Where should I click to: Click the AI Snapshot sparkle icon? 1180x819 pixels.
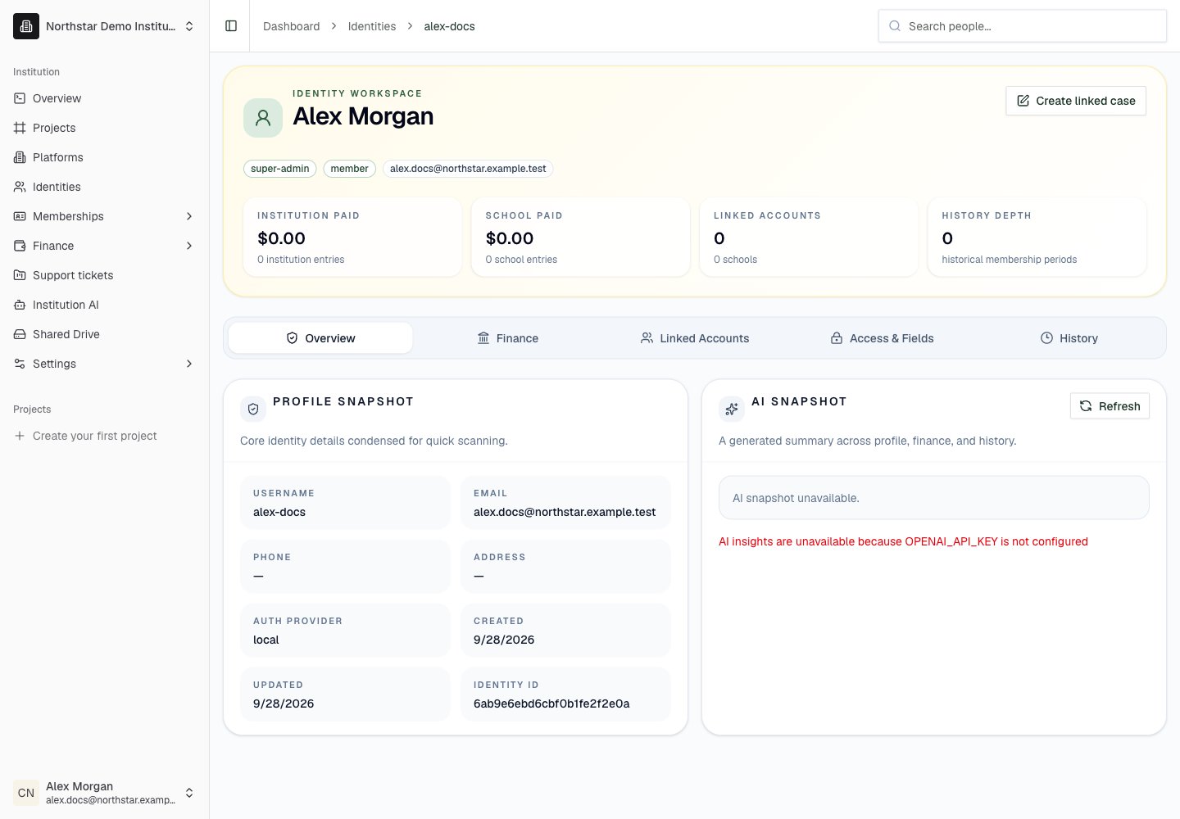coord(732,409)
